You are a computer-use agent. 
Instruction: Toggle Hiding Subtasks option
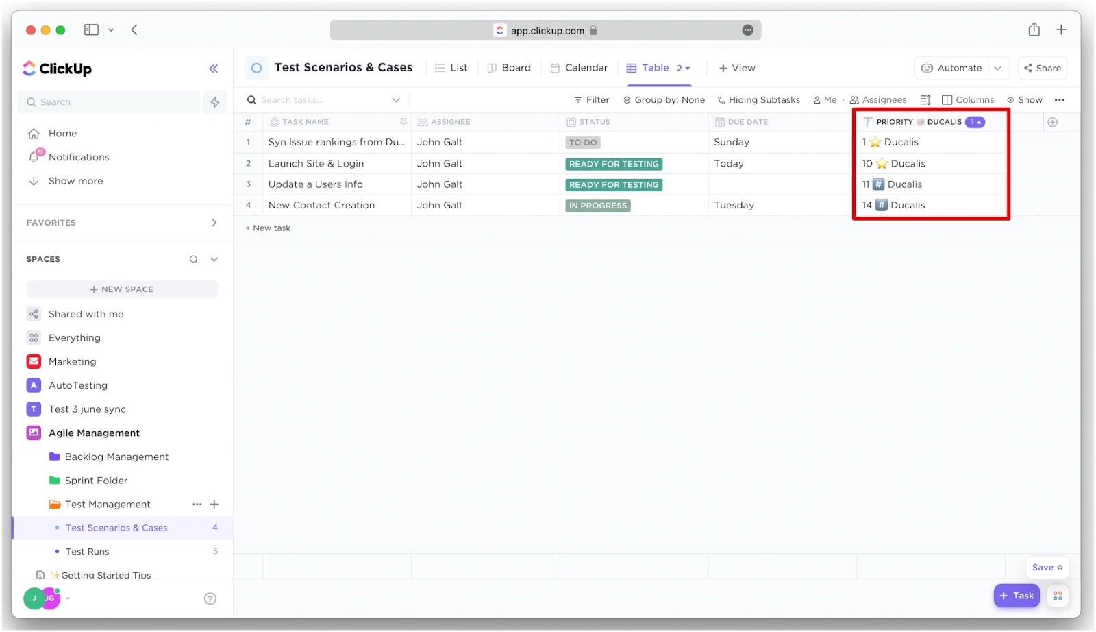click(758, 100)
